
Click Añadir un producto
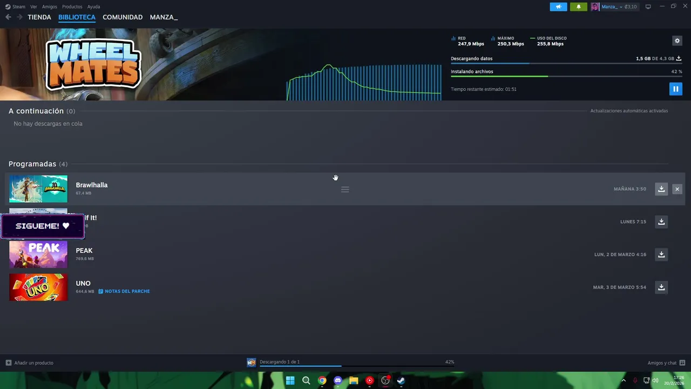pos(30,363)
